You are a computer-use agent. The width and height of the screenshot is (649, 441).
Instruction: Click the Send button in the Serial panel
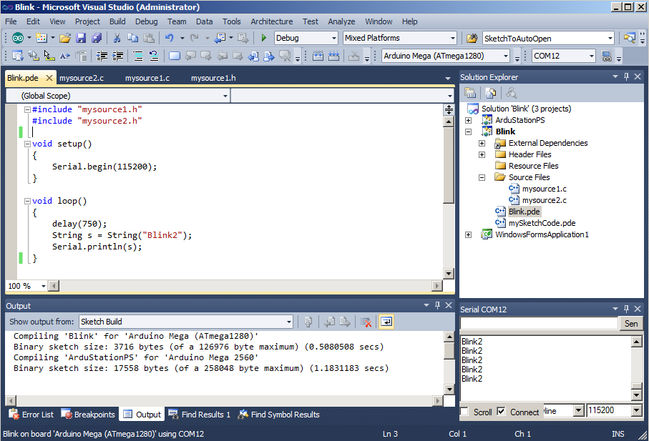tap(631, 323)
